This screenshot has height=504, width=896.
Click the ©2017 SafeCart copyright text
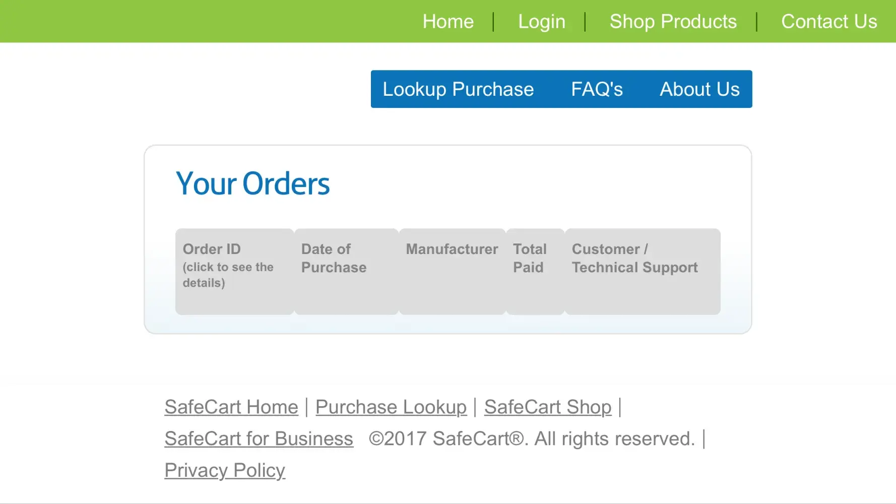pos(532,438)
